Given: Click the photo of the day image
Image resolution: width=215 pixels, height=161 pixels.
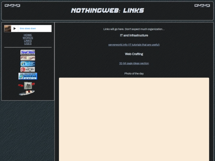Looking at the screenshot, I should [x=134, y=119].
